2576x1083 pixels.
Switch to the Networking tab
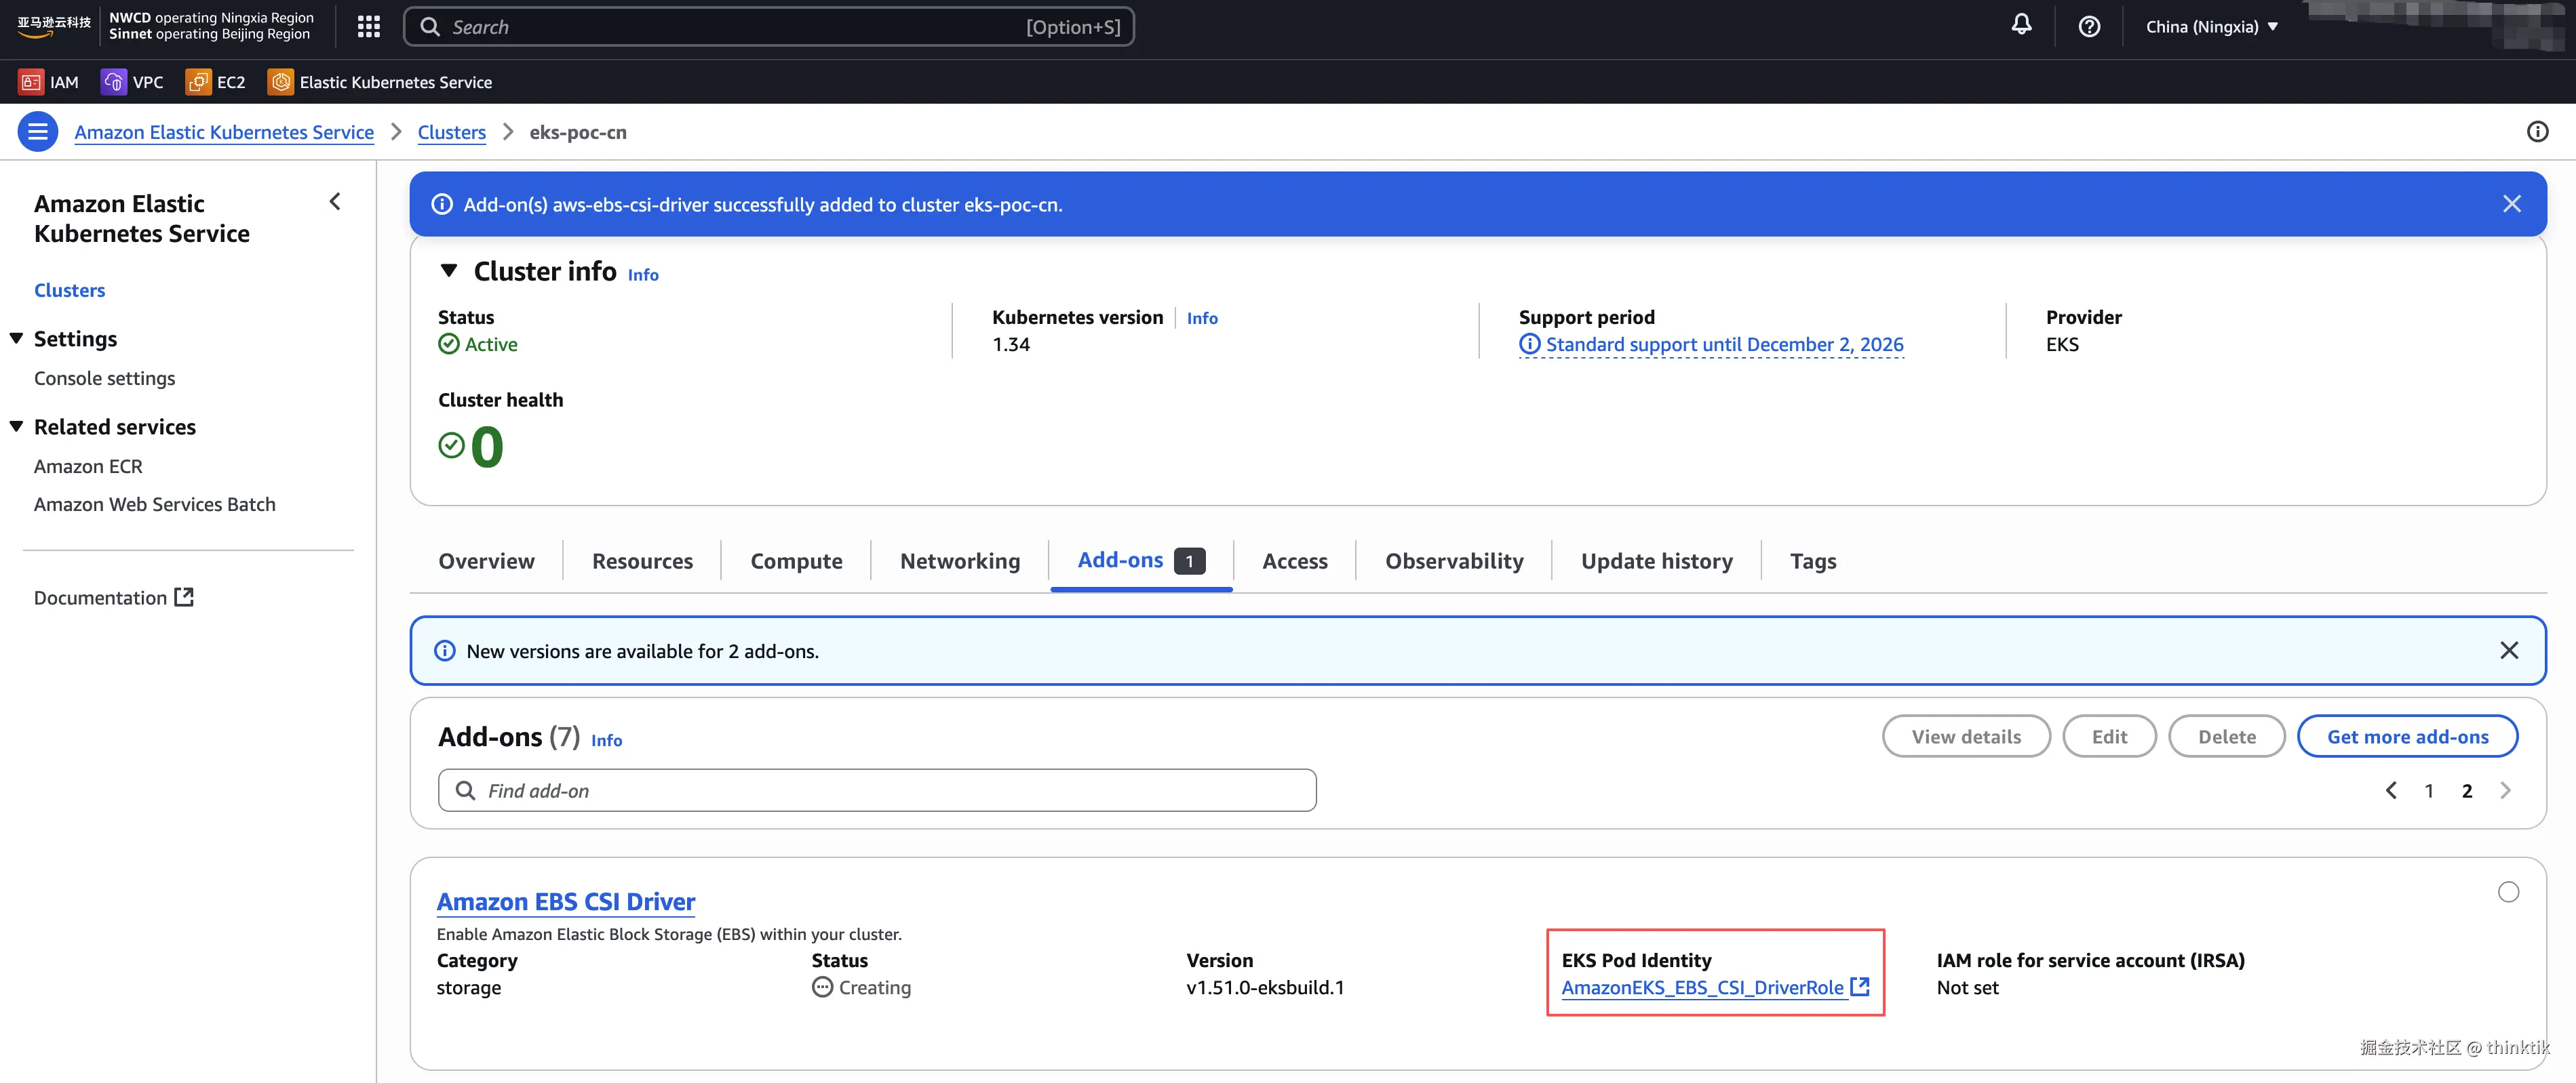[960, 560]
